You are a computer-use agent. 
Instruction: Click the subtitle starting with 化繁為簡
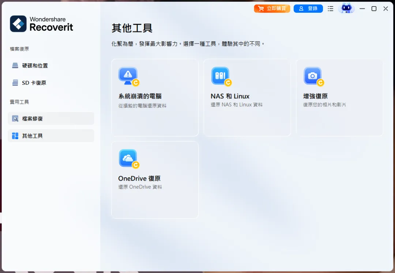click(188, 44)
